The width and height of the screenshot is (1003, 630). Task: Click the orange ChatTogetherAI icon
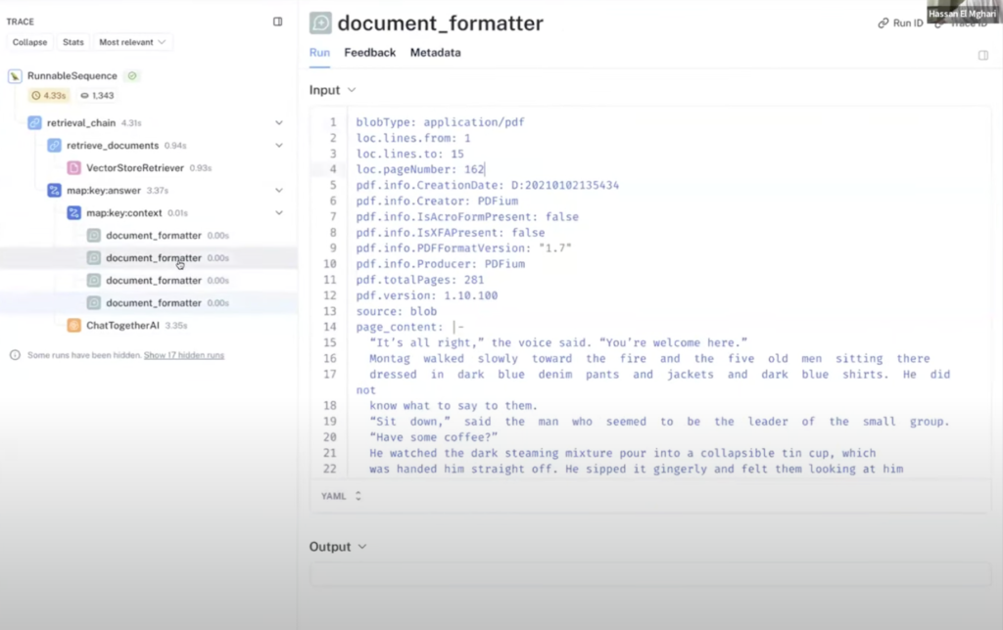tap(74, 325)
